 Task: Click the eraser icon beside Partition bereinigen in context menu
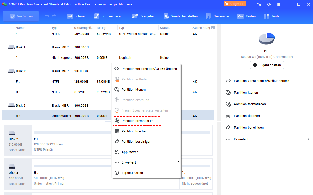click(x=117, y=142)
